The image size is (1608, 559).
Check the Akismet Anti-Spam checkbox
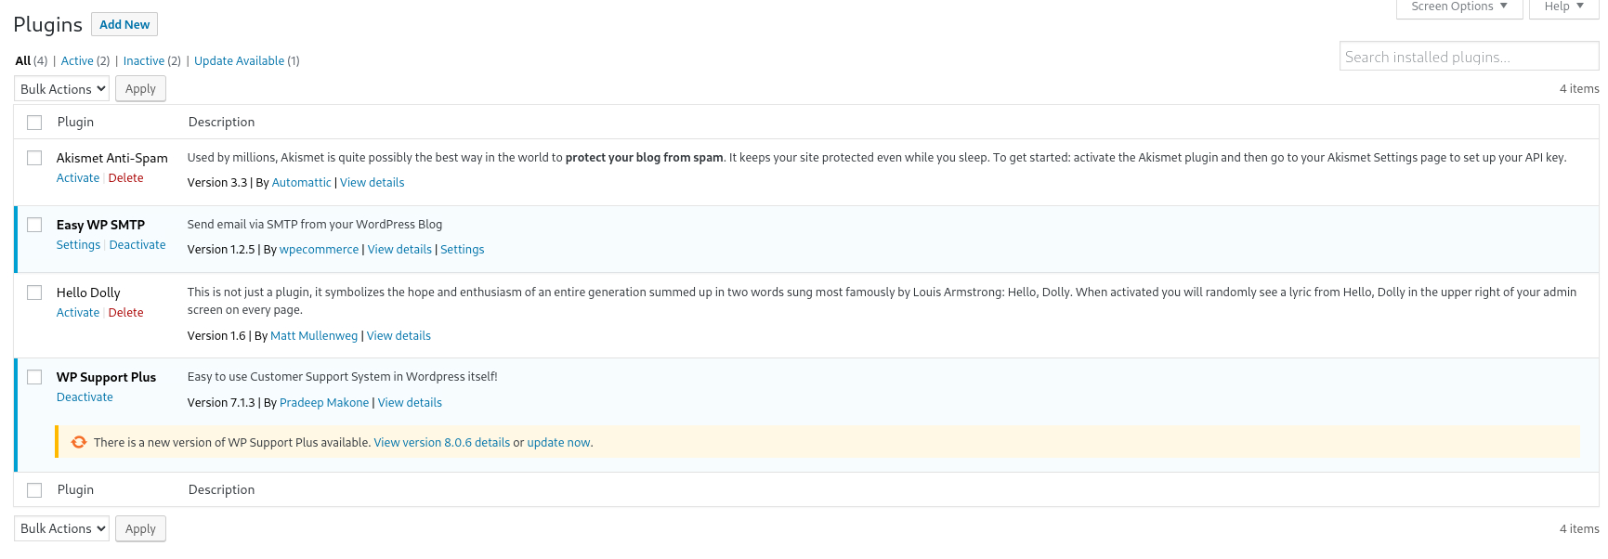click(x=34, y=158)
